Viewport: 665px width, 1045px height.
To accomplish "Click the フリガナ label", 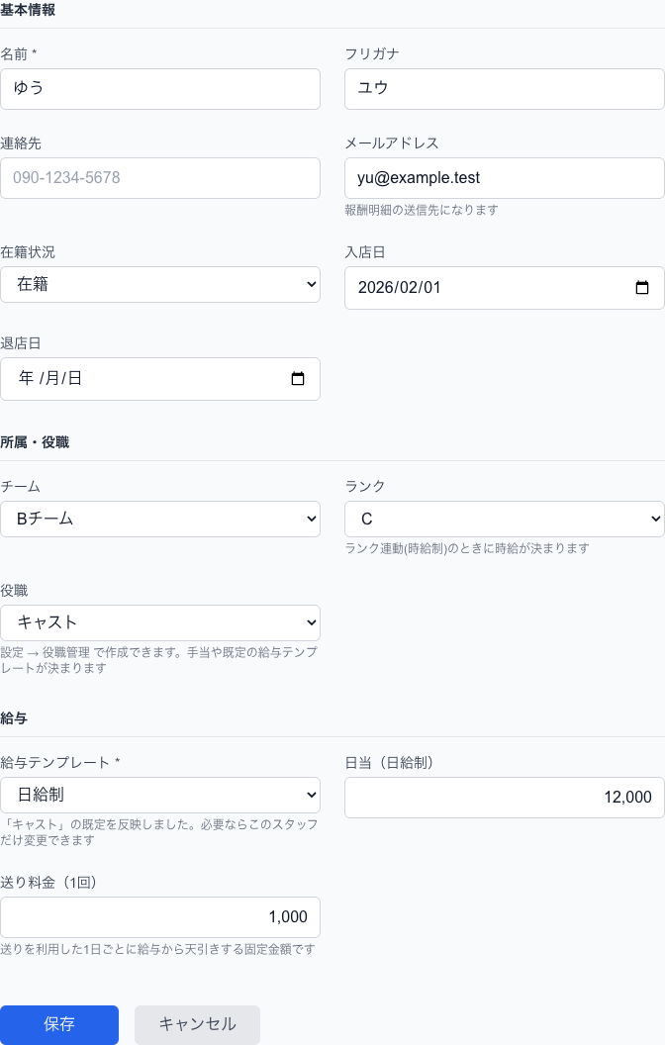I will (372, 54).
